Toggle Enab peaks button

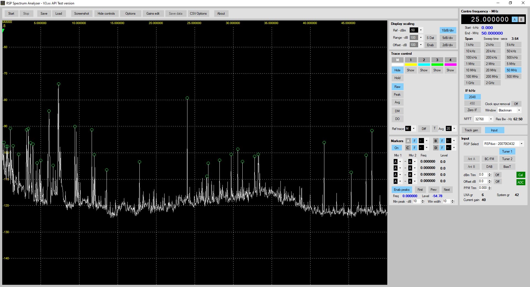[x=401, y=190]
